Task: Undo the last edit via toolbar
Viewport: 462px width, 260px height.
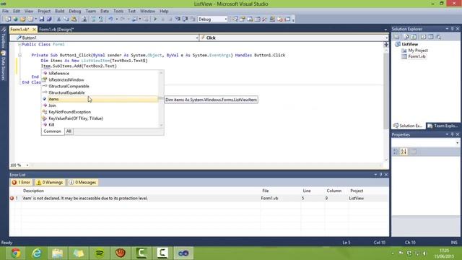Action: point(110,19)
